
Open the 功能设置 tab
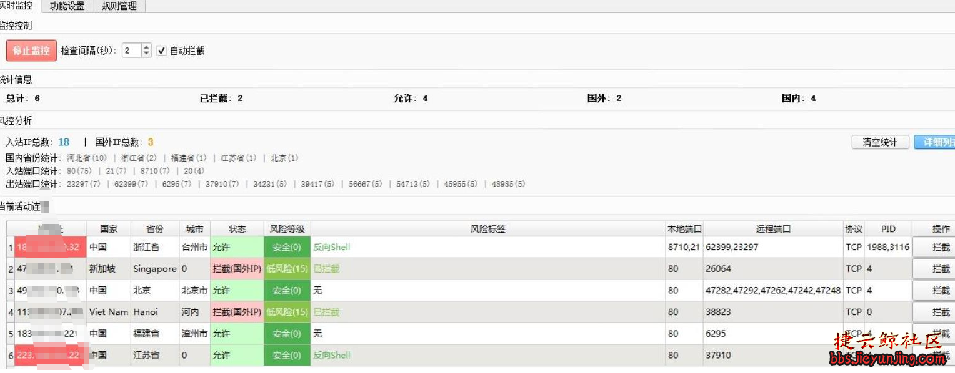pyautogui.click(x=67, y=6)
